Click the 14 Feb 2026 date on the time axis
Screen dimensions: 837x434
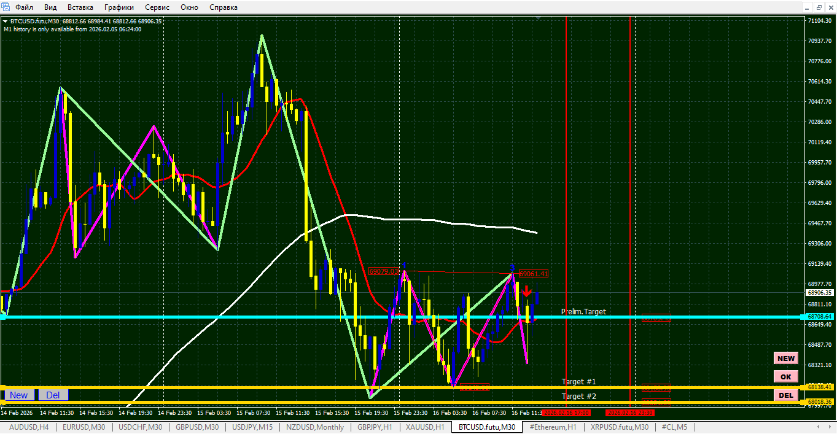17,413
